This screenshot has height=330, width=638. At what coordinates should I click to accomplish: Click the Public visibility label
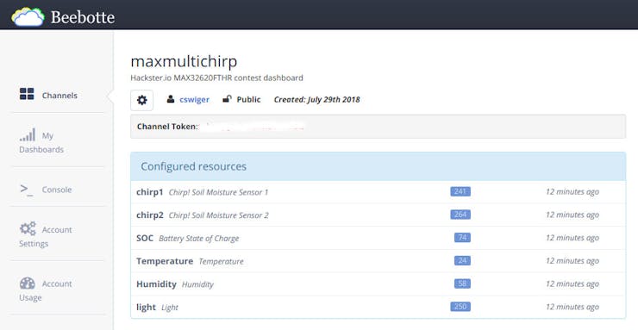click(x=248, y=100)
